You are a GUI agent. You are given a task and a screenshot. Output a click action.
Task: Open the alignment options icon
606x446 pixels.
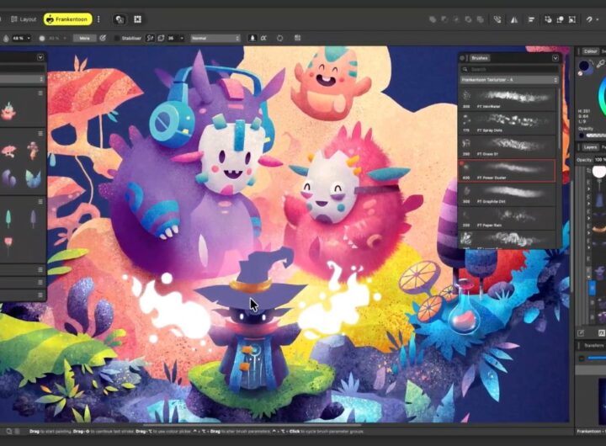531,19
